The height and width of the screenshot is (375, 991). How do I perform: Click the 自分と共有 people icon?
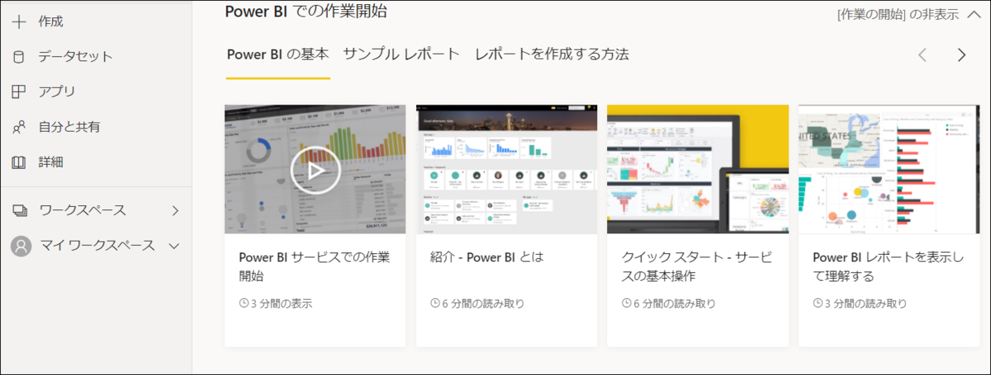point(19,127)
